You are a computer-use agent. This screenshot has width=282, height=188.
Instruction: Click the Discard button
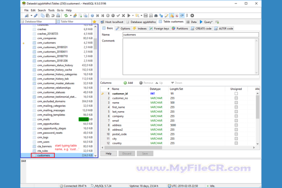click(x=127, y=154)
